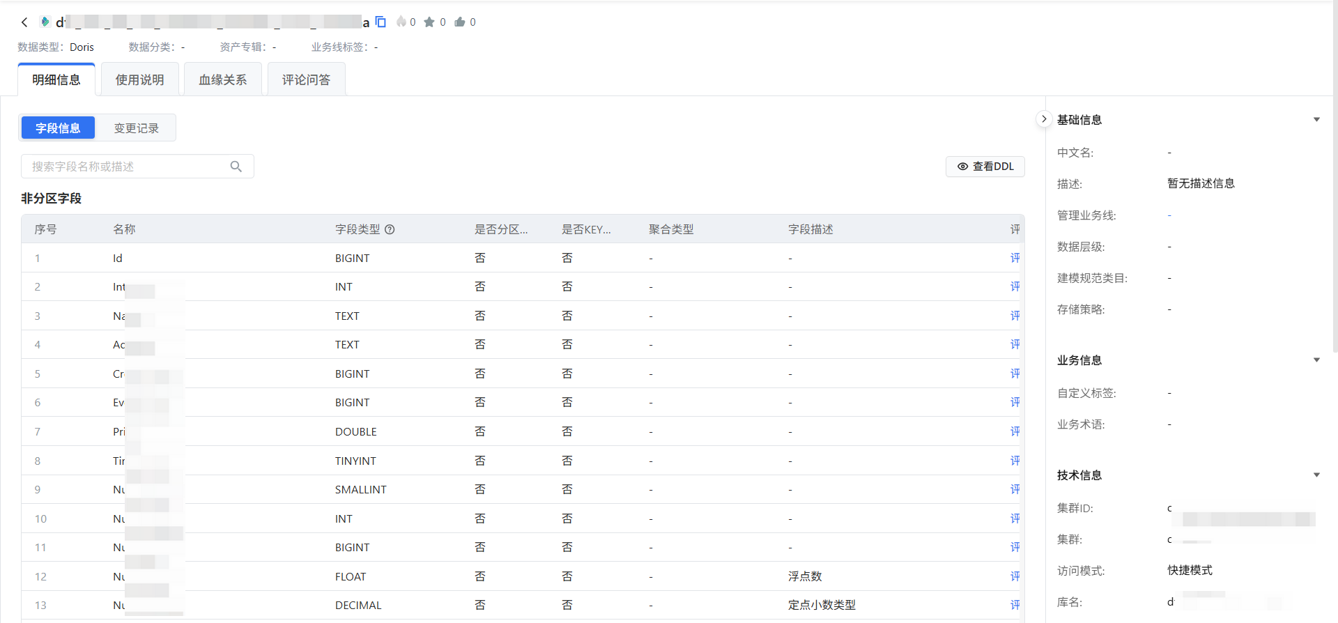Open the 使用说明 tab

click(140, 80)
